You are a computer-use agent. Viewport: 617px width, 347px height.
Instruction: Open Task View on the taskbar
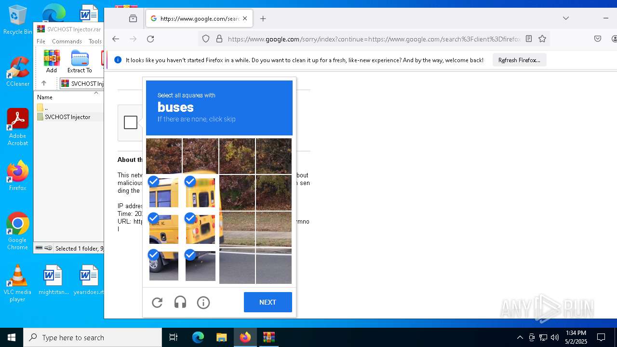[174, 337]
